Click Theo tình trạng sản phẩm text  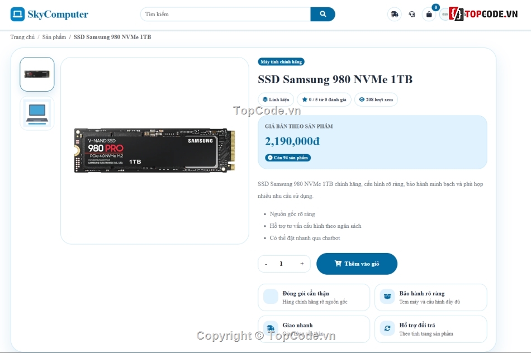(x=426, y=333)
